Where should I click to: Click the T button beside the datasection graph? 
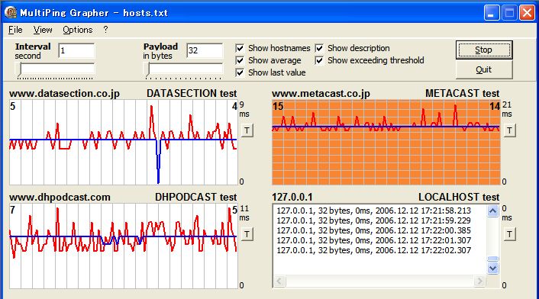[x=247, y=130]
